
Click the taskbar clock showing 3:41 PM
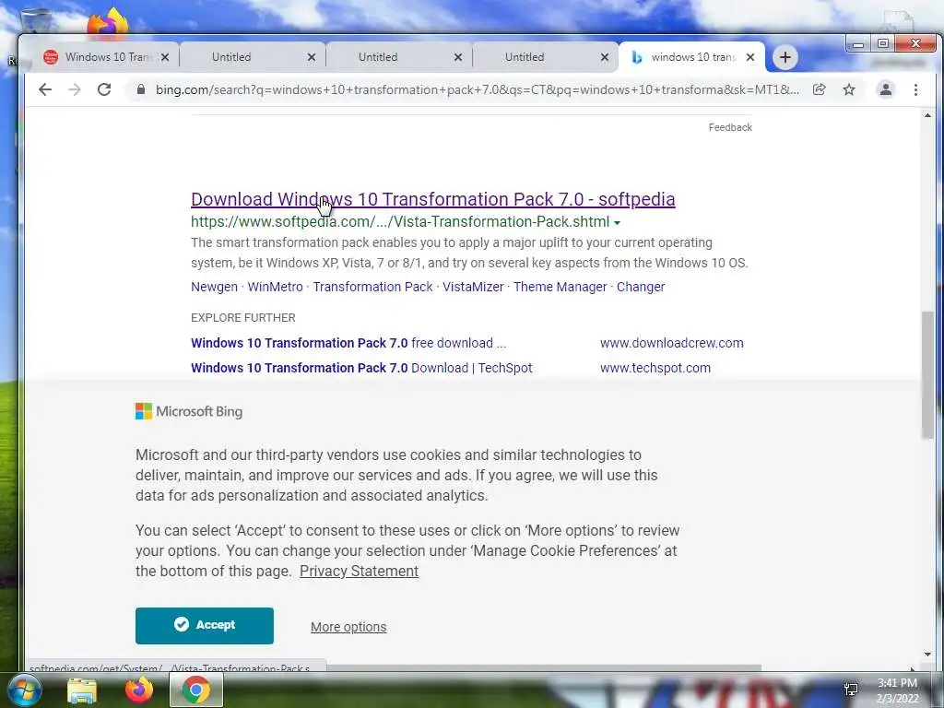(x=898, y=691)
